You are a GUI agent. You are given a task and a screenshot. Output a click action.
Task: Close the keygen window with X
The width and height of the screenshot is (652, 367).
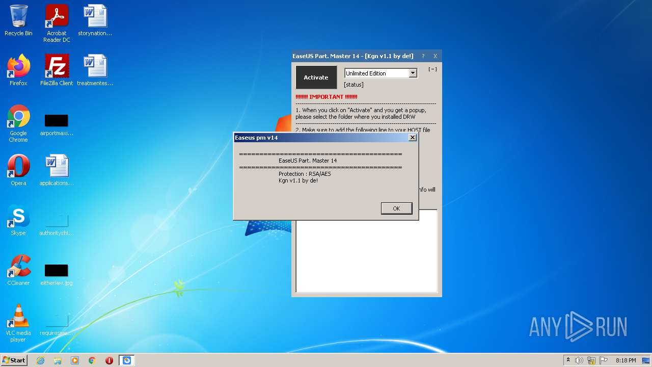point(435,56)
